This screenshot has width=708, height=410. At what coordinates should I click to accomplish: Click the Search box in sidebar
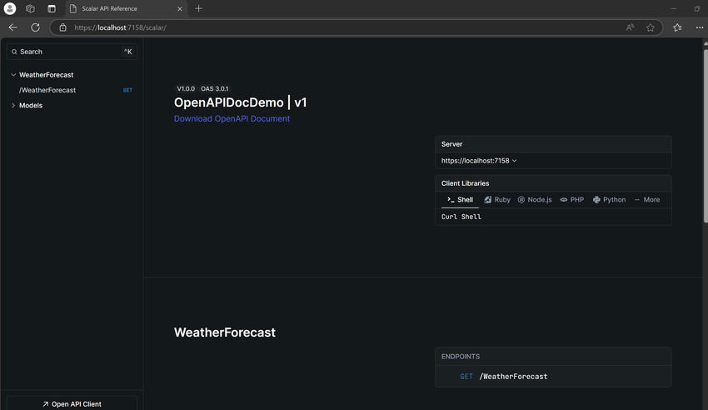72,52
